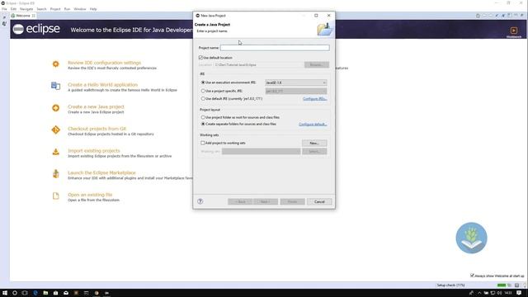Image resolution: width=528 pixels, height=297 pixels.
Task: Open the Working sets combo box
Action: point(261,151)
